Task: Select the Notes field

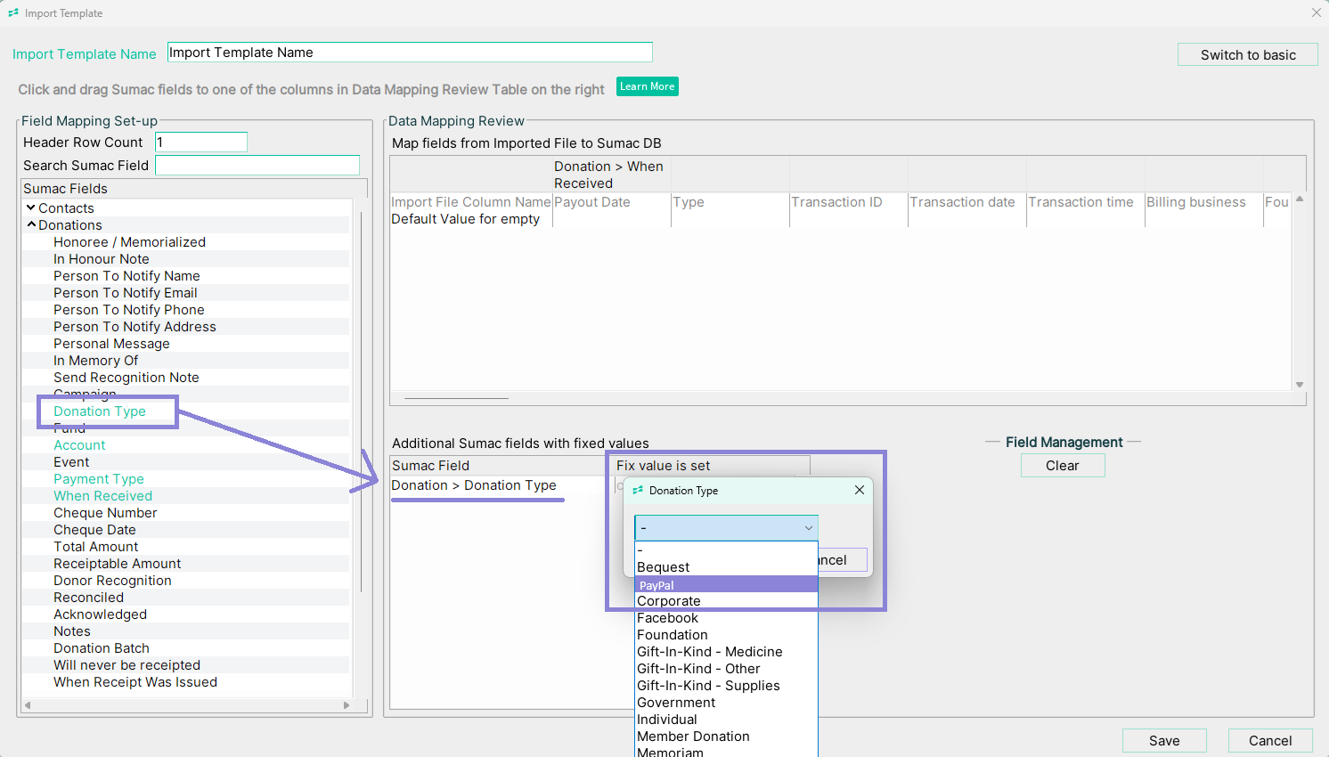Action: pos(72,631)
